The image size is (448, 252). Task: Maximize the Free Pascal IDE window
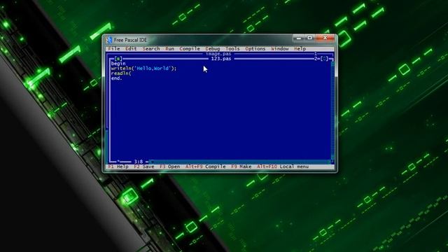point(310,38)
